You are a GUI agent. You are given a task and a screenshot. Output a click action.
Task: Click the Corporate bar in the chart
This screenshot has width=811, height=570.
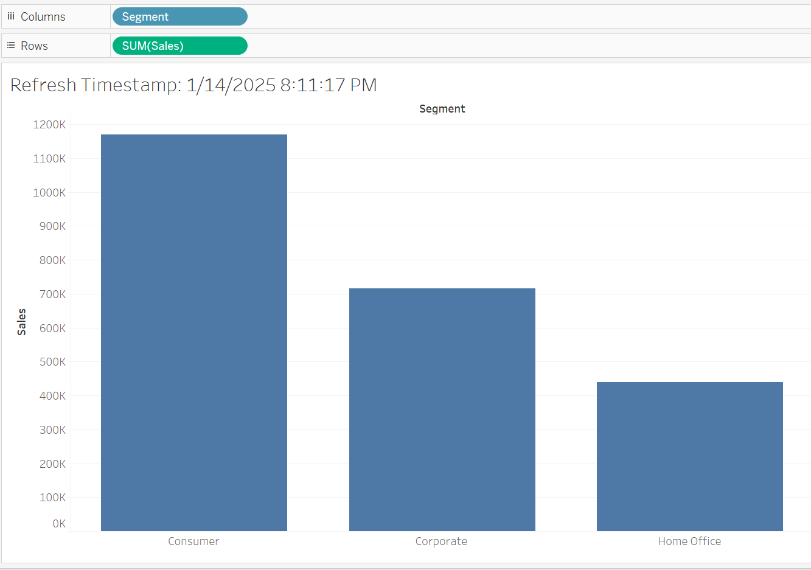click(442, 408)
